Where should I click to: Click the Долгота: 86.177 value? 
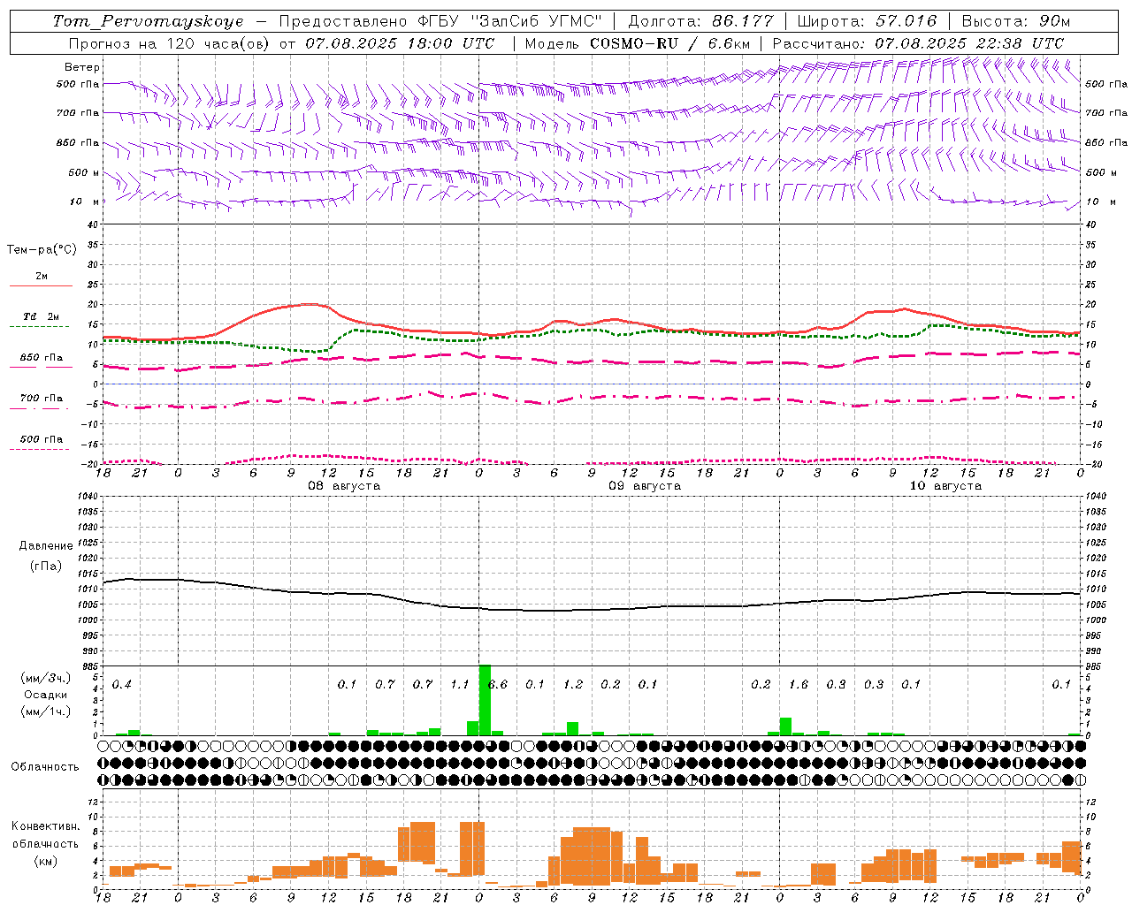pyautogui.click(x=700, y=21)
